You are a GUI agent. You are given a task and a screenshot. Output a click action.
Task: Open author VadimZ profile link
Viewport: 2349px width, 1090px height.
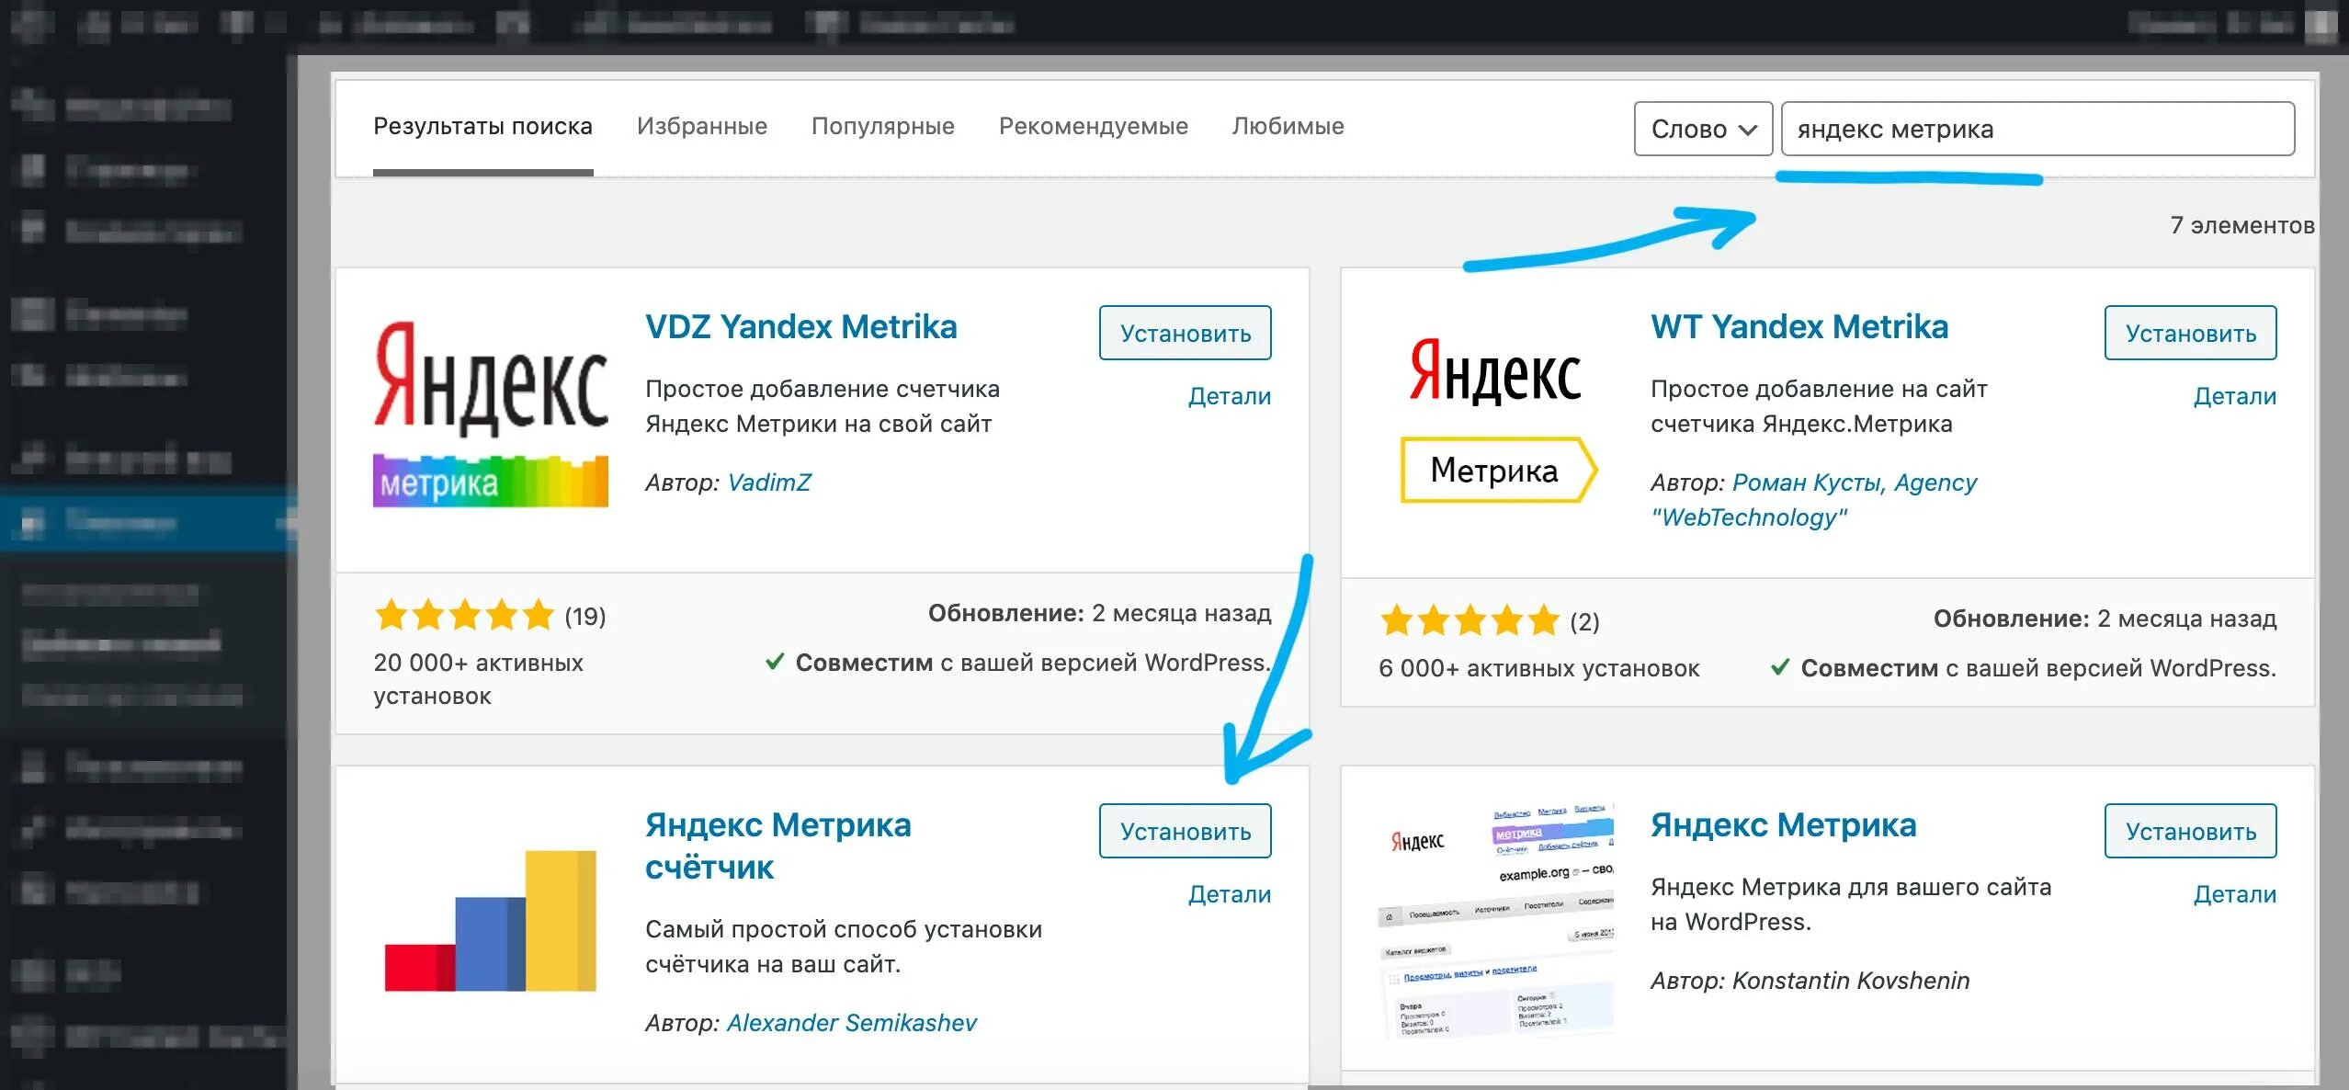tap(768, 483)
